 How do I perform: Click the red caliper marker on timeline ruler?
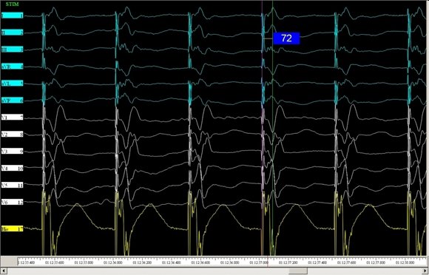click(268, 261)
